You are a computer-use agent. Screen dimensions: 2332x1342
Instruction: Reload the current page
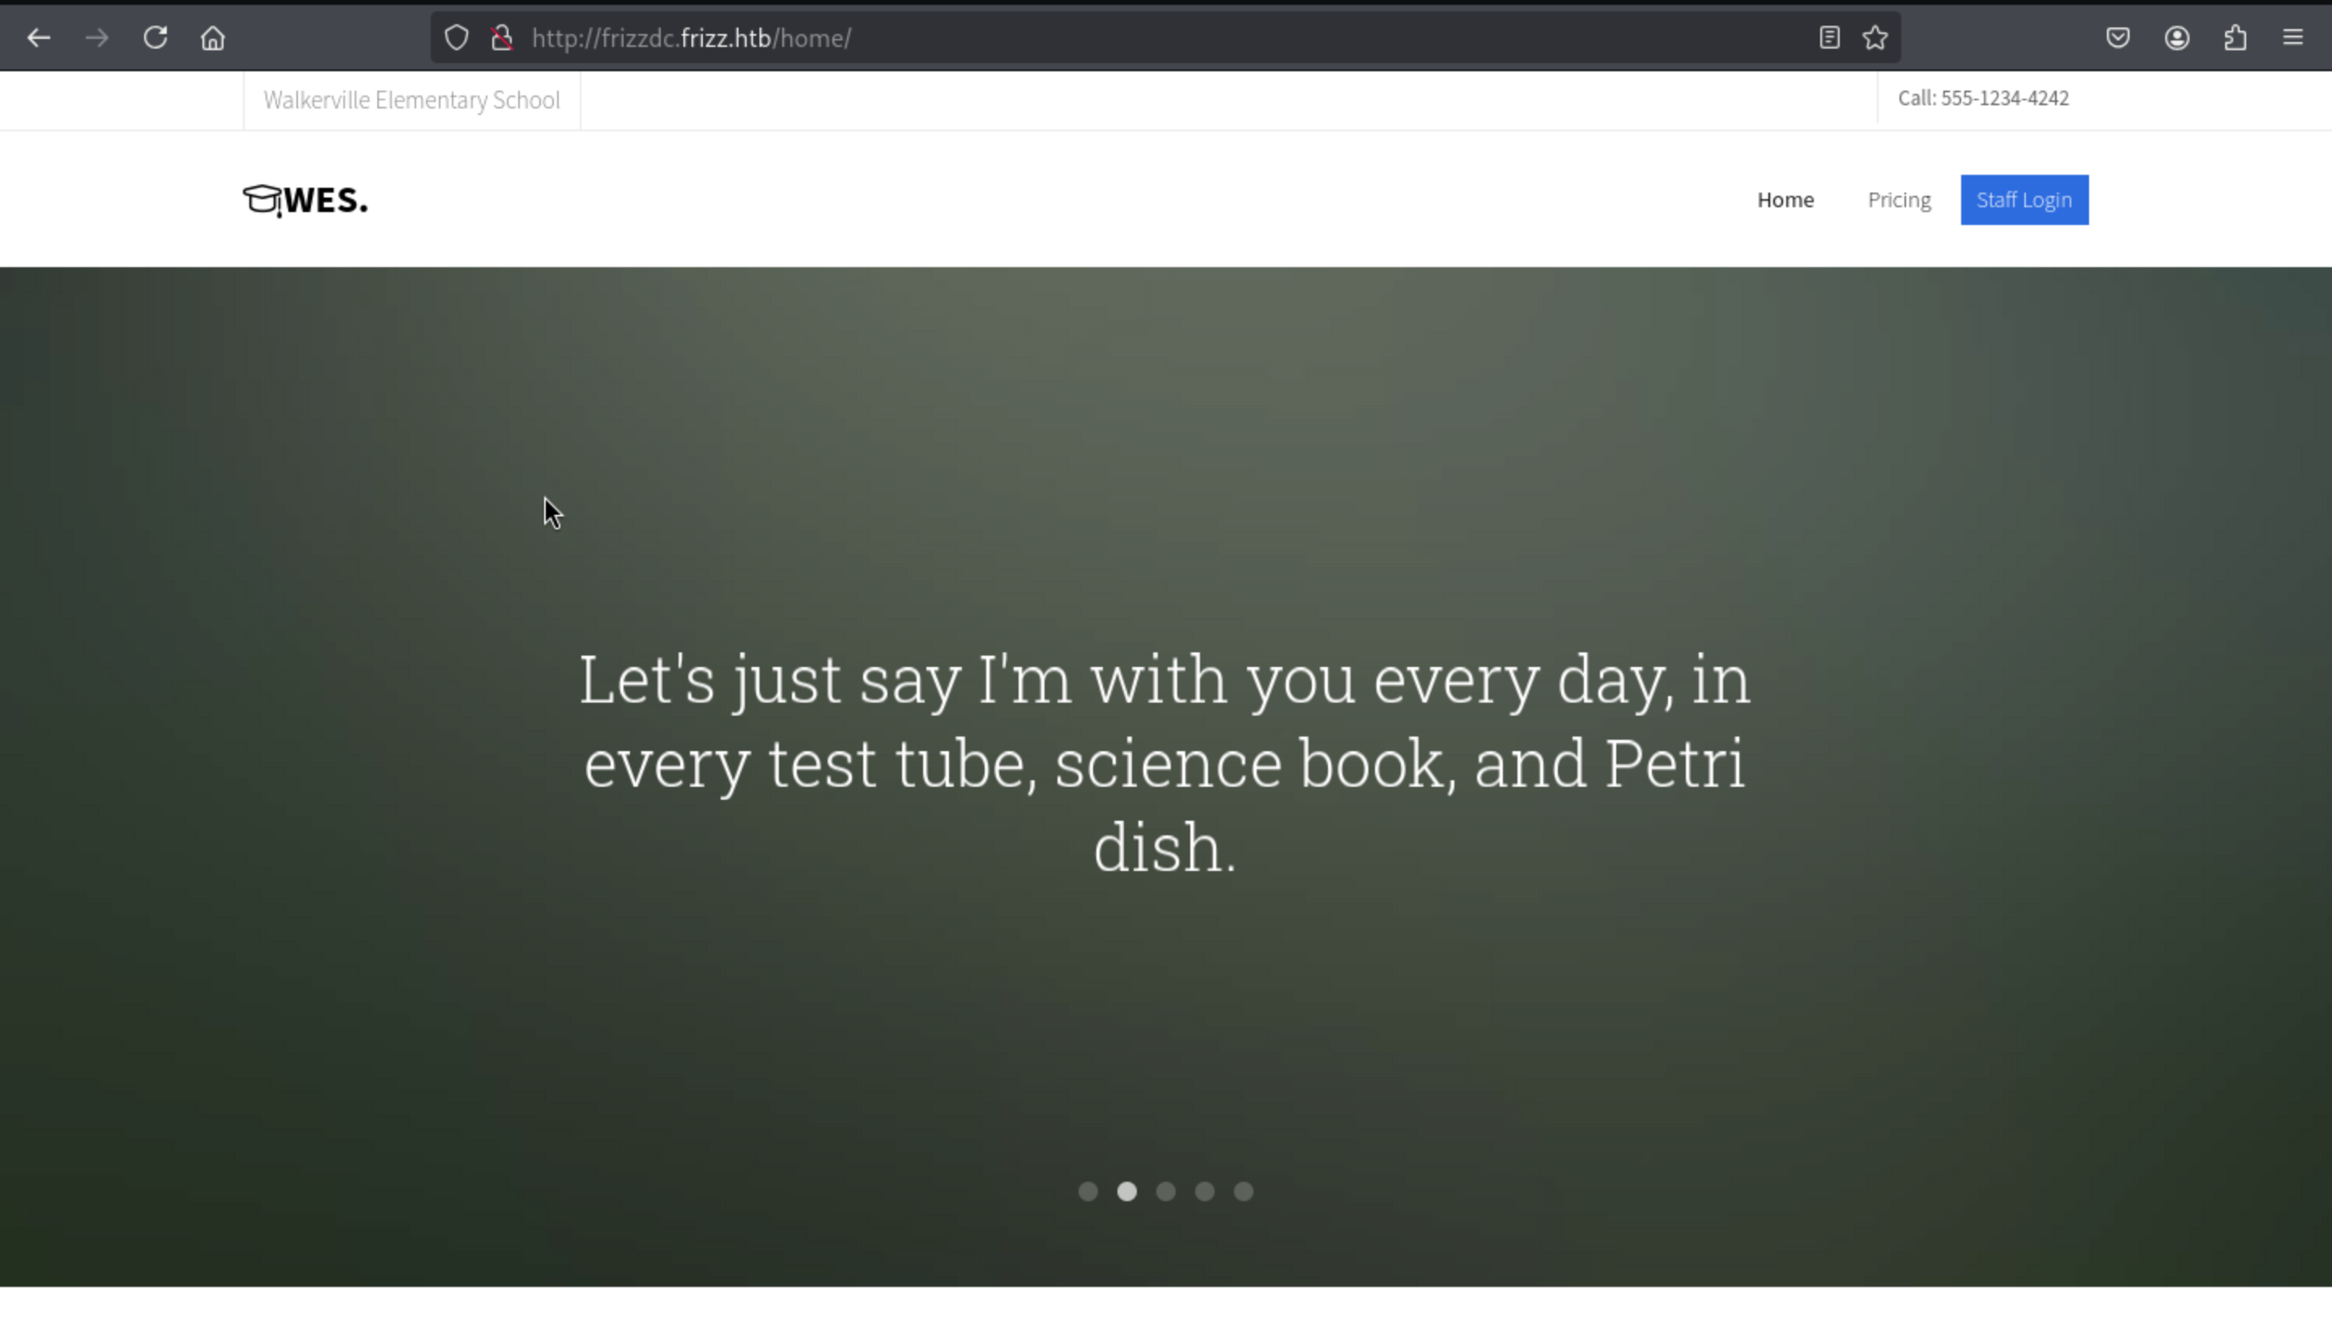pyautogui.click(x=155, y=38)
